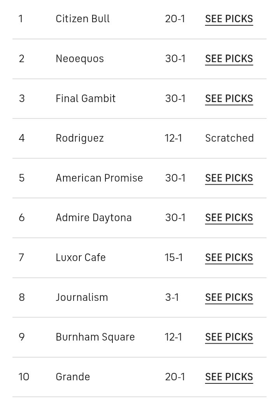
Task: Open SEE PICKS for Citizen Bull
Action: pyautogui.click(x=229, y=19)
